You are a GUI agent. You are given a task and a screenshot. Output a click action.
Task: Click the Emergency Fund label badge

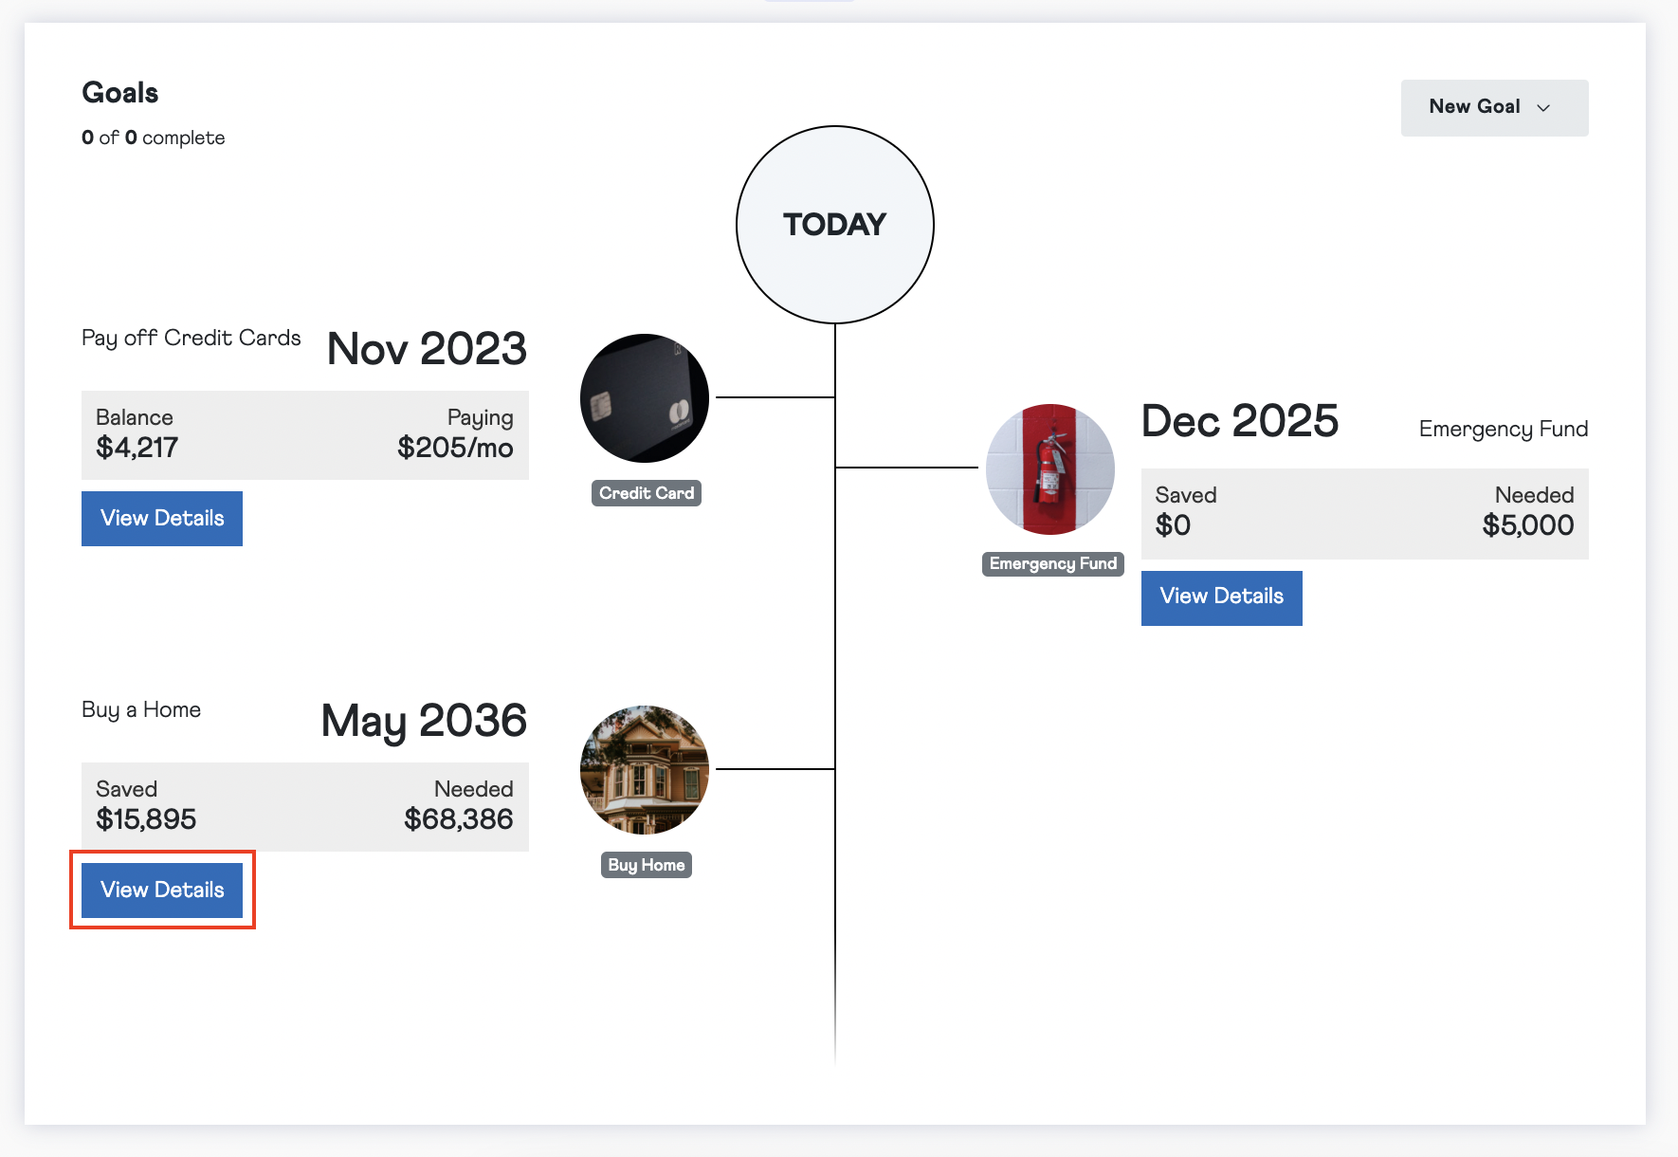(x=1052, y=562)
